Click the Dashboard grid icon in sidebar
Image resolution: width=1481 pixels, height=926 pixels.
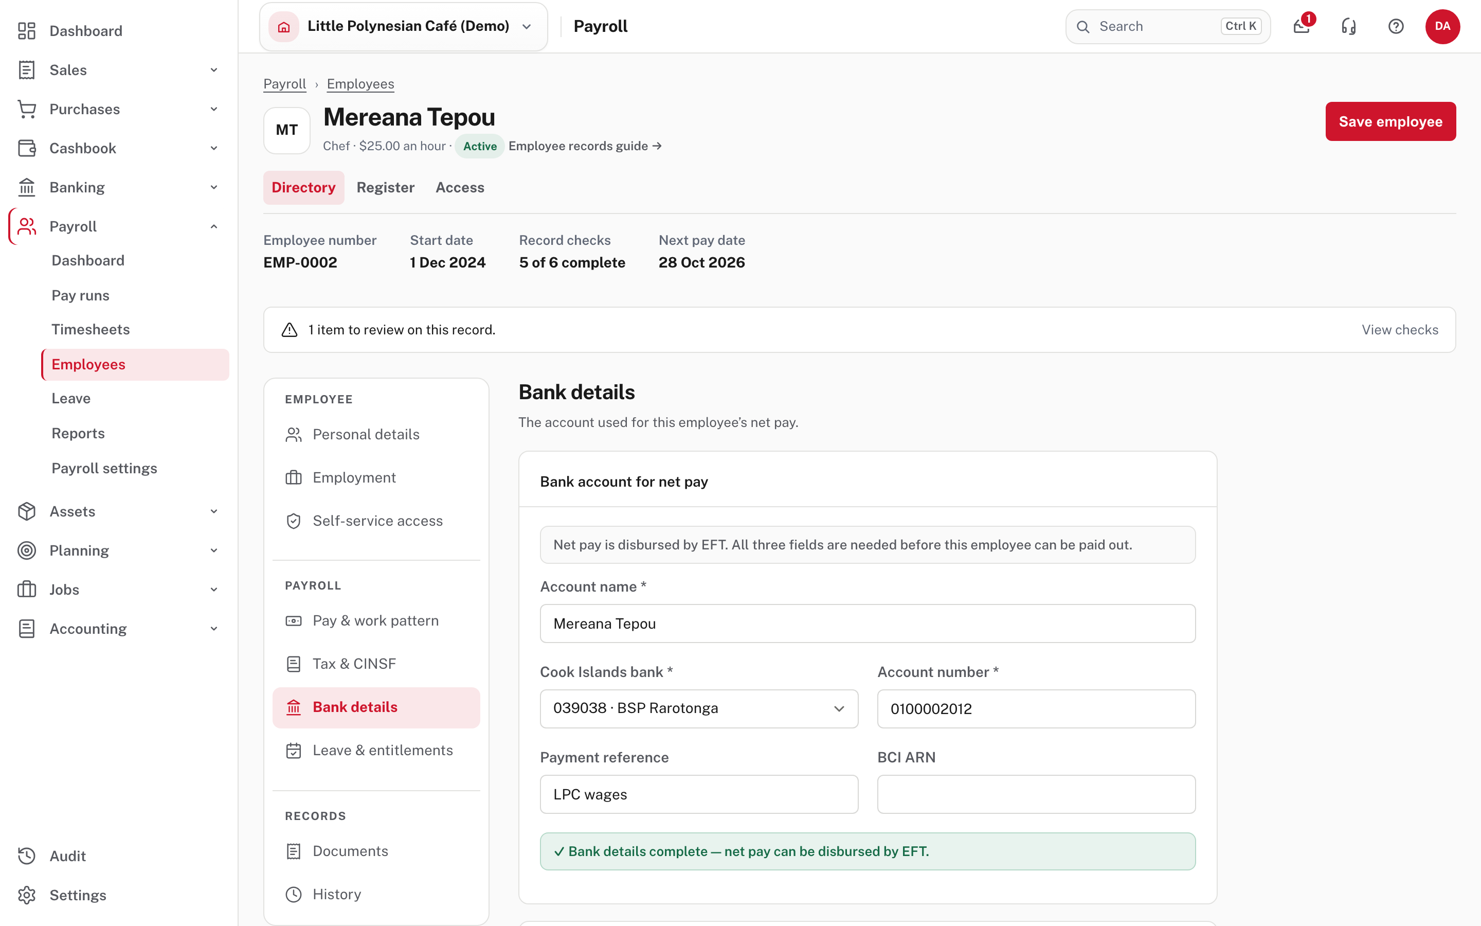click(26, 31)
